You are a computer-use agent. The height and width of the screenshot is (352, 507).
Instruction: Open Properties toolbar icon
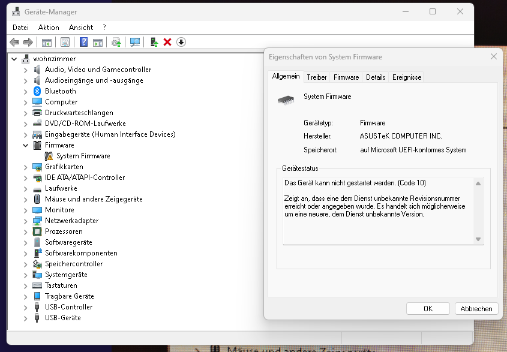(65, 42)
